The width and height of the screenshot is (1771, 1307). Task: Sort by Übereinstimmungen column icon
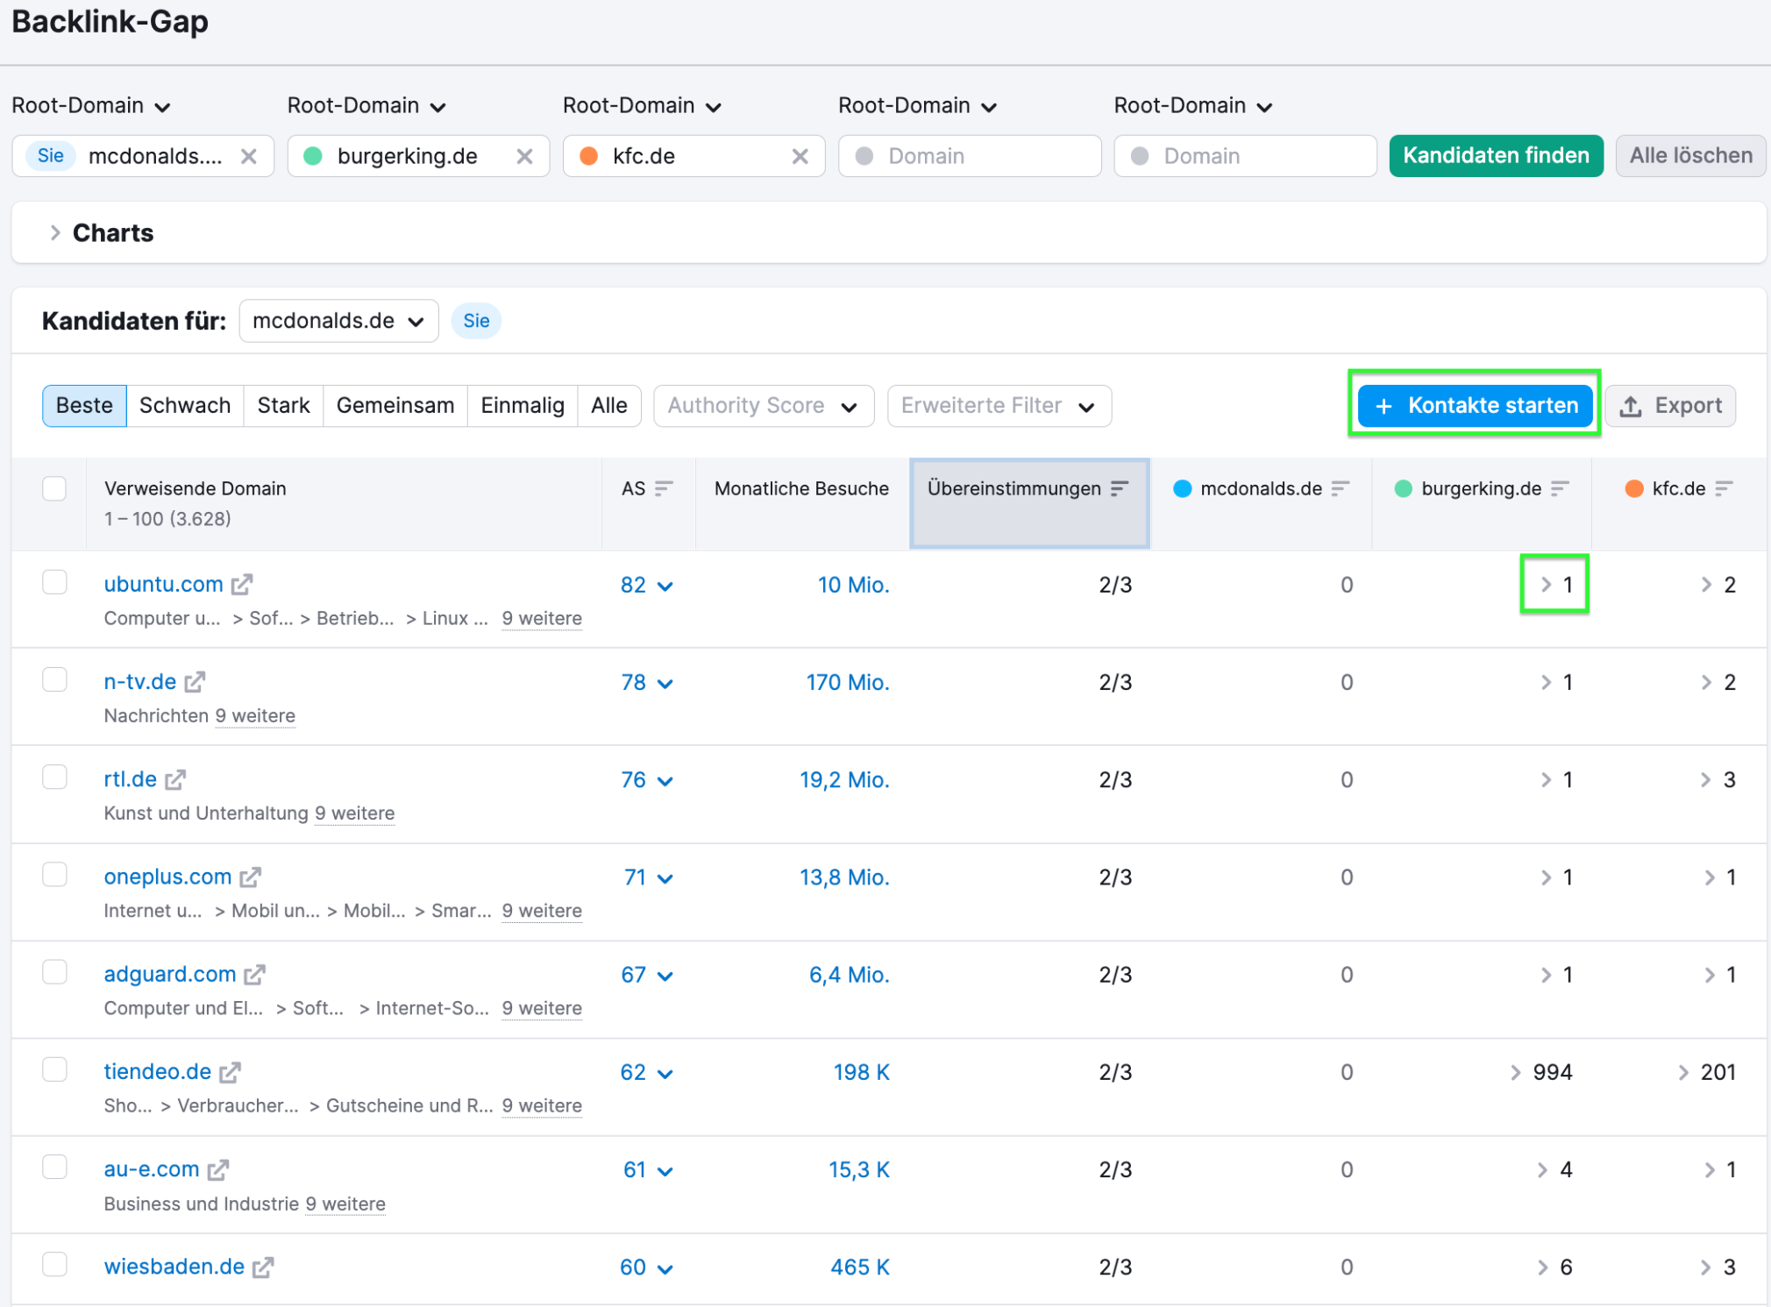[x=1120, y=488]
